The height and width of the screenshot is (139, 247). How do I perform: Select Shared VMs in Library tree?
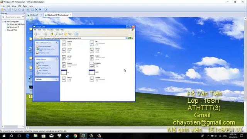[12, 30]
